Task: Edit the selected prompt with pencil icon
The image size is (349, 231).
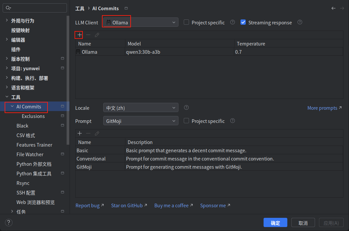Action: pos(97,133)
